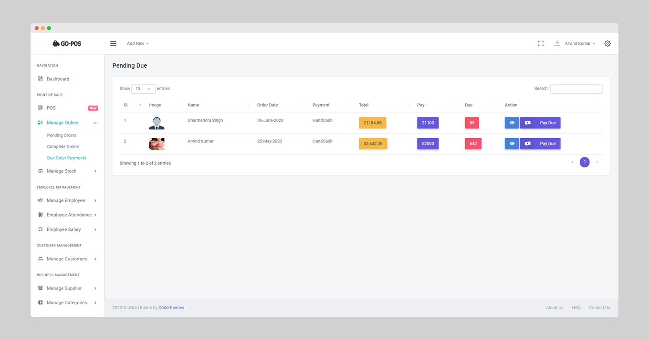649x340 pixels.
Task: Expand the Manage Stock submenu
Action: click(67, 171)
